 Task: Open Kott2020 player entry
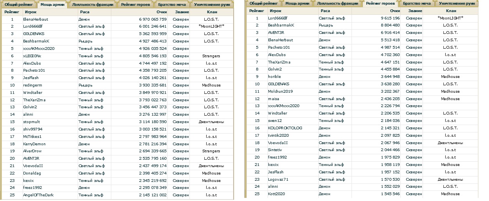point(277,194)
